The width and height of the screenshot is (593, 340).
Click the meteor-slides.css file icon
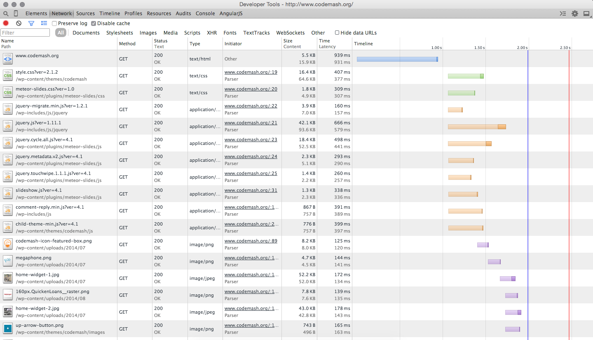(x=7, y=93)
